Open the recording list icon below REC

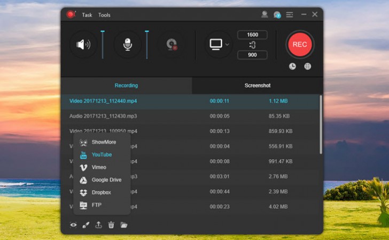(307, 67)
